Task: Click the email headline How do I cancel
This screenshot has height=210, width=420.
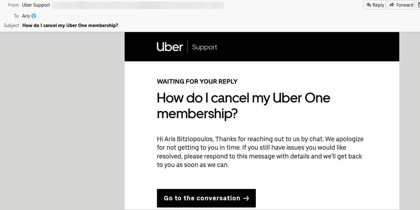Action: tap(243, 98)
